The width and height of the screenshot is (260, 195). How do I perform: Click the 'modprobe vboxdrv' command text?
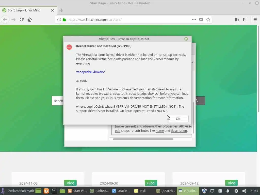(x=90, y=72)
